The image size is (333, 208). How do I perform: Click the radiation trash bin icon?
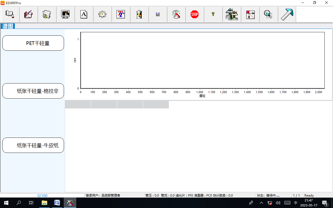(x=139, y=14)
